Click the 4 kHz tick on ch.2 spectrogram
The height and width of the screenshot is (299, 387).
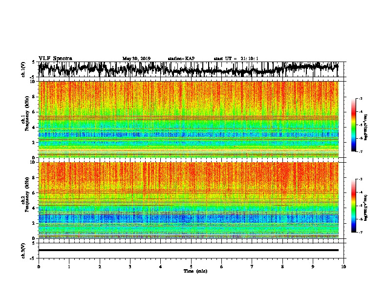click(x=34, y=208)
